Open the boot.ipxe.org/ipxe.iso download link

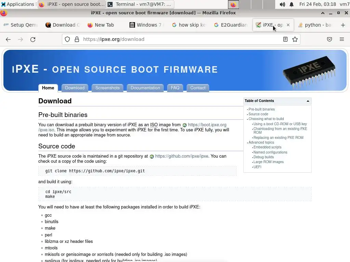[x=207, y=125]
